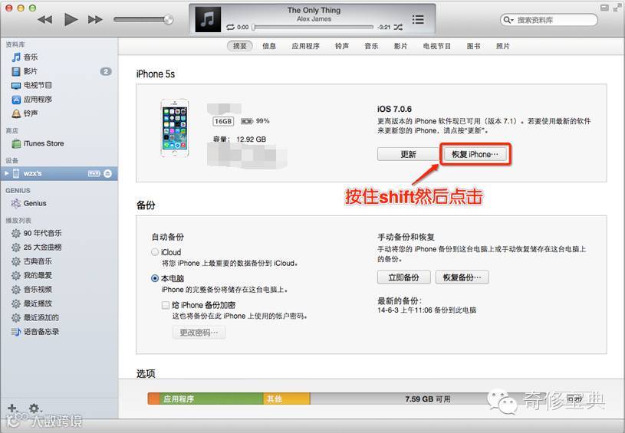Image resolution: width=625 pixels, height=433 pixels.
Task: Open search magnifier dropdown
Action: click(508, 20)
